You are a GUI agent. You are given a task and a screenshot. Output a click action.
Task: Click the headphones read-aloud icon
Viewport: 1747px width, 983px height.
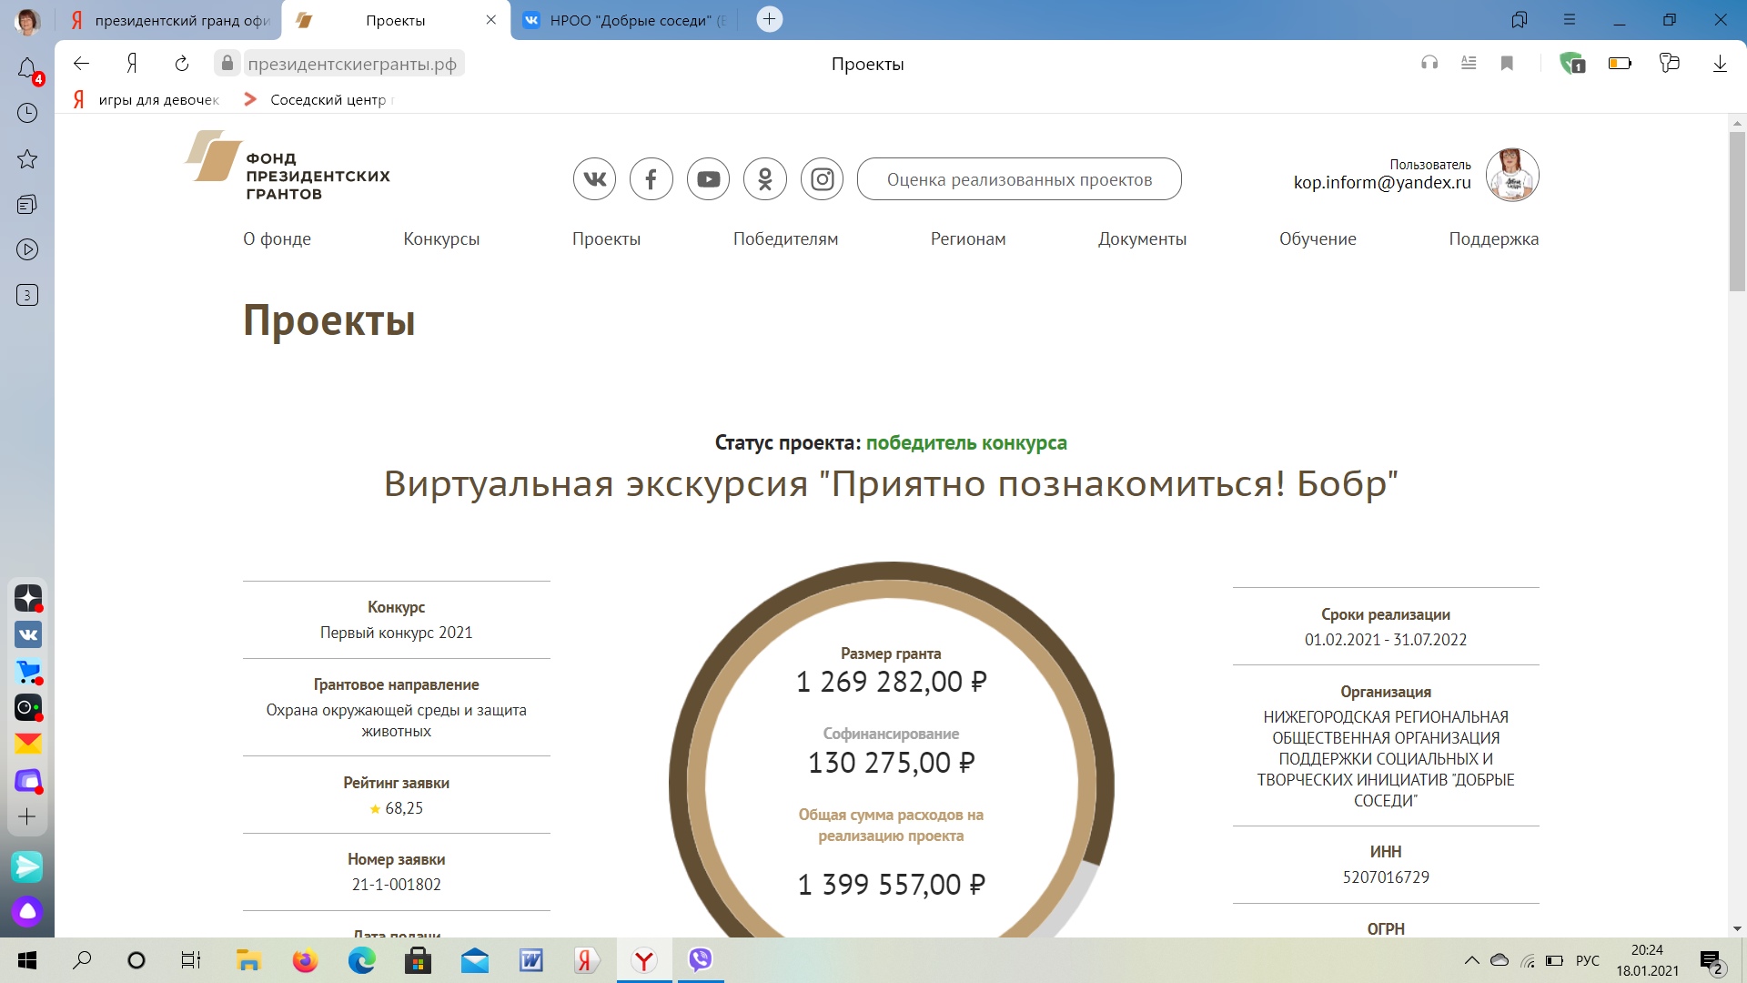(1429, 63)
